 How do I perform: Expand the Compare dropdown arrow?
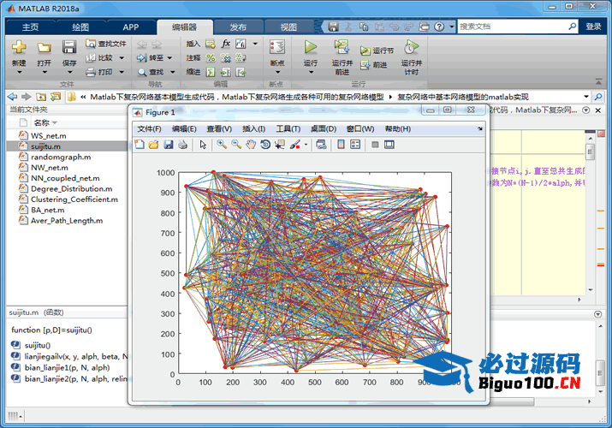tap(122, 58)
